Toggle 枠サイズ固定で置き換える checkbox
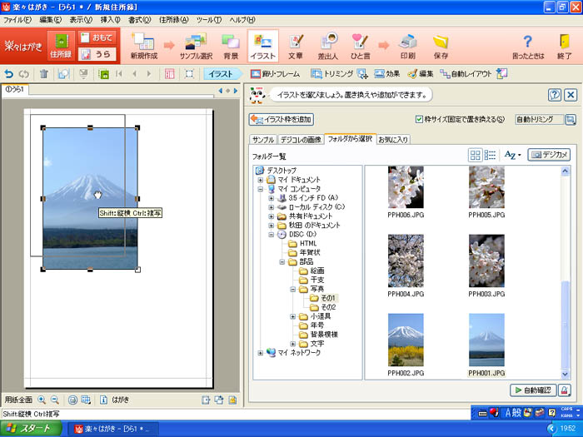The height and width of the screenshot is (437, 583). (x=420, y=119)
